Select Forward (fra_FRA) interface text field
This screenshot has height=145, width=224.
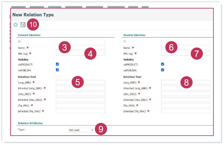80,105
